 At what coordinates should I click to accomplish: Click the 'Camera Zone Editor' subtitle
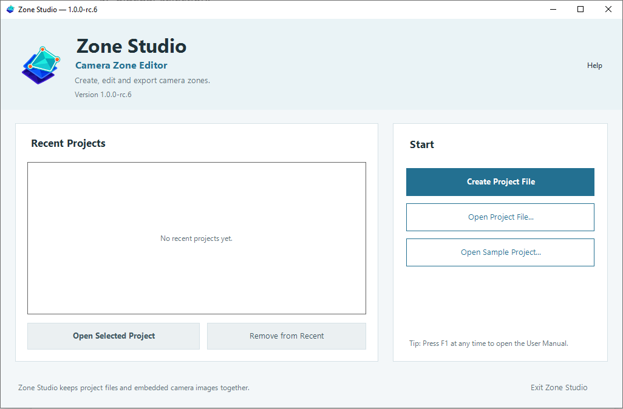point(121,66)
